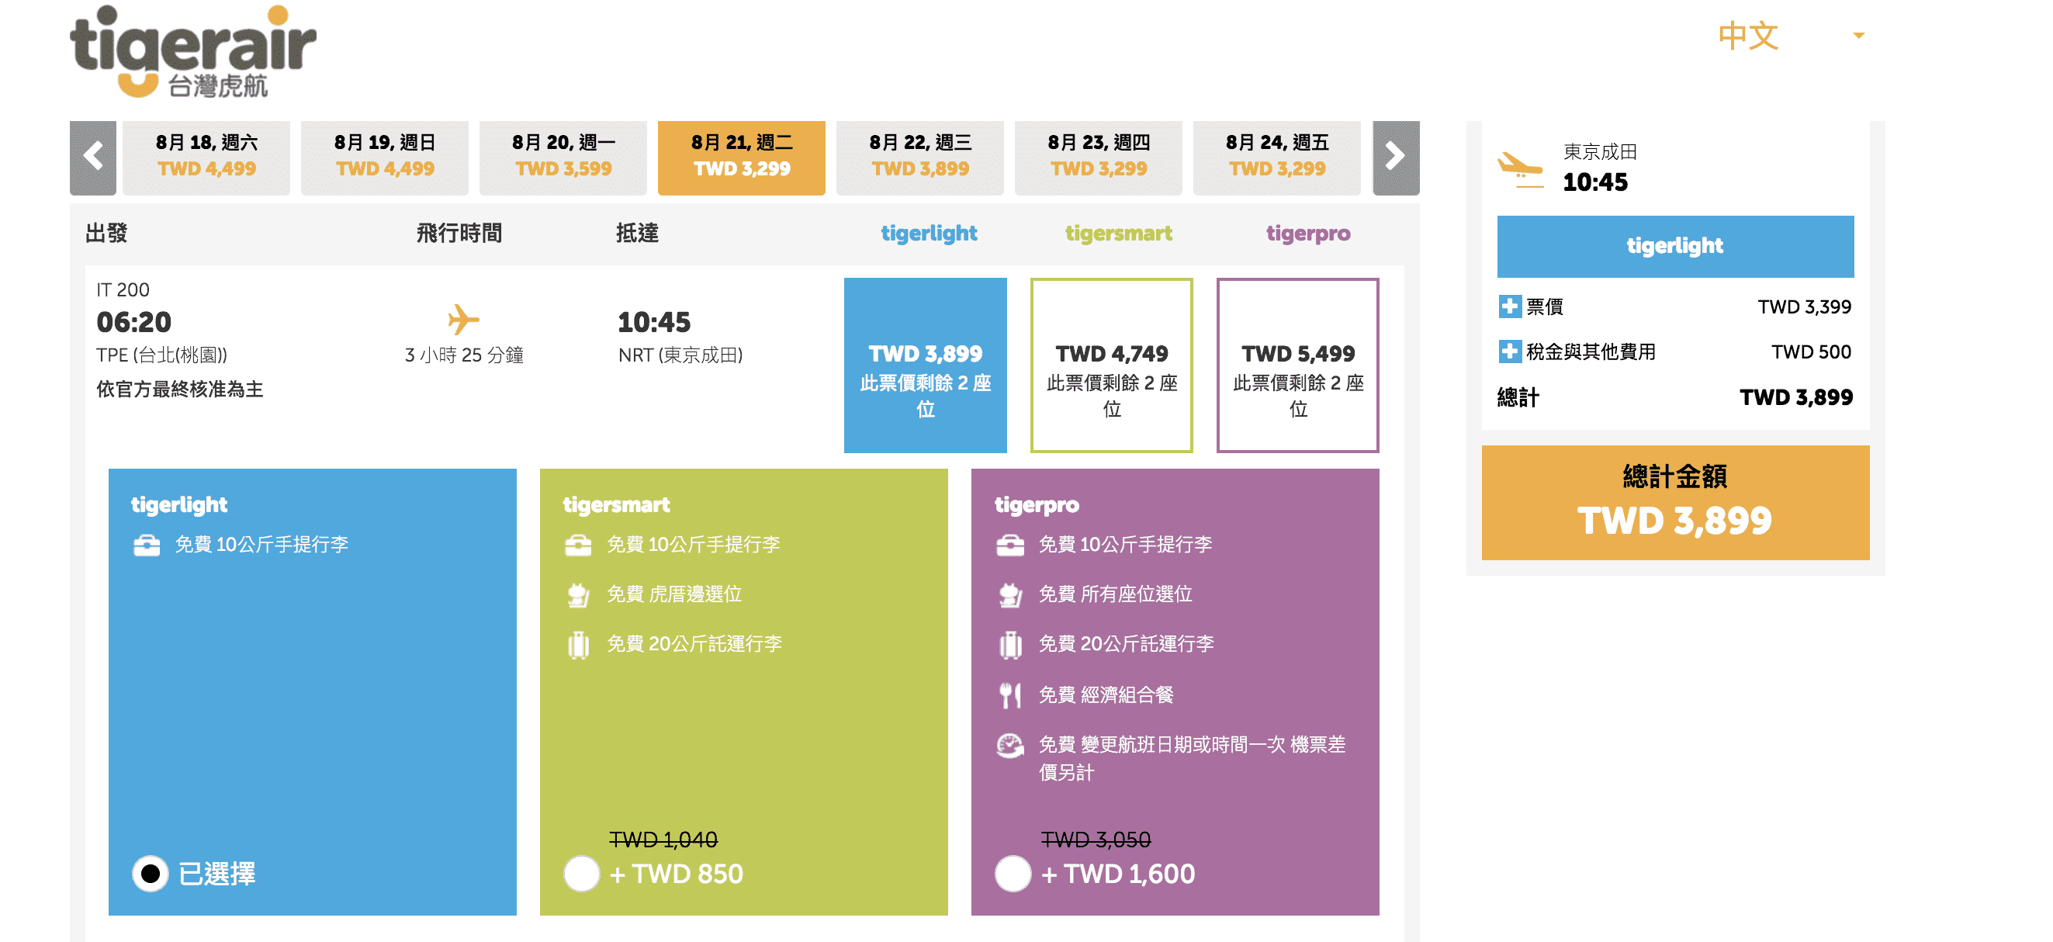Click the 出發 column header
The width and height of the screenshot is (2053, 942).
tap(106, 234)
